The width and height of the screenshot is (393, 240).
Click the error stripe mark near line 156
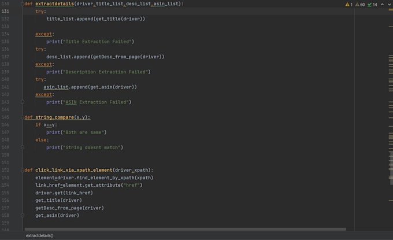pos(391,200)
